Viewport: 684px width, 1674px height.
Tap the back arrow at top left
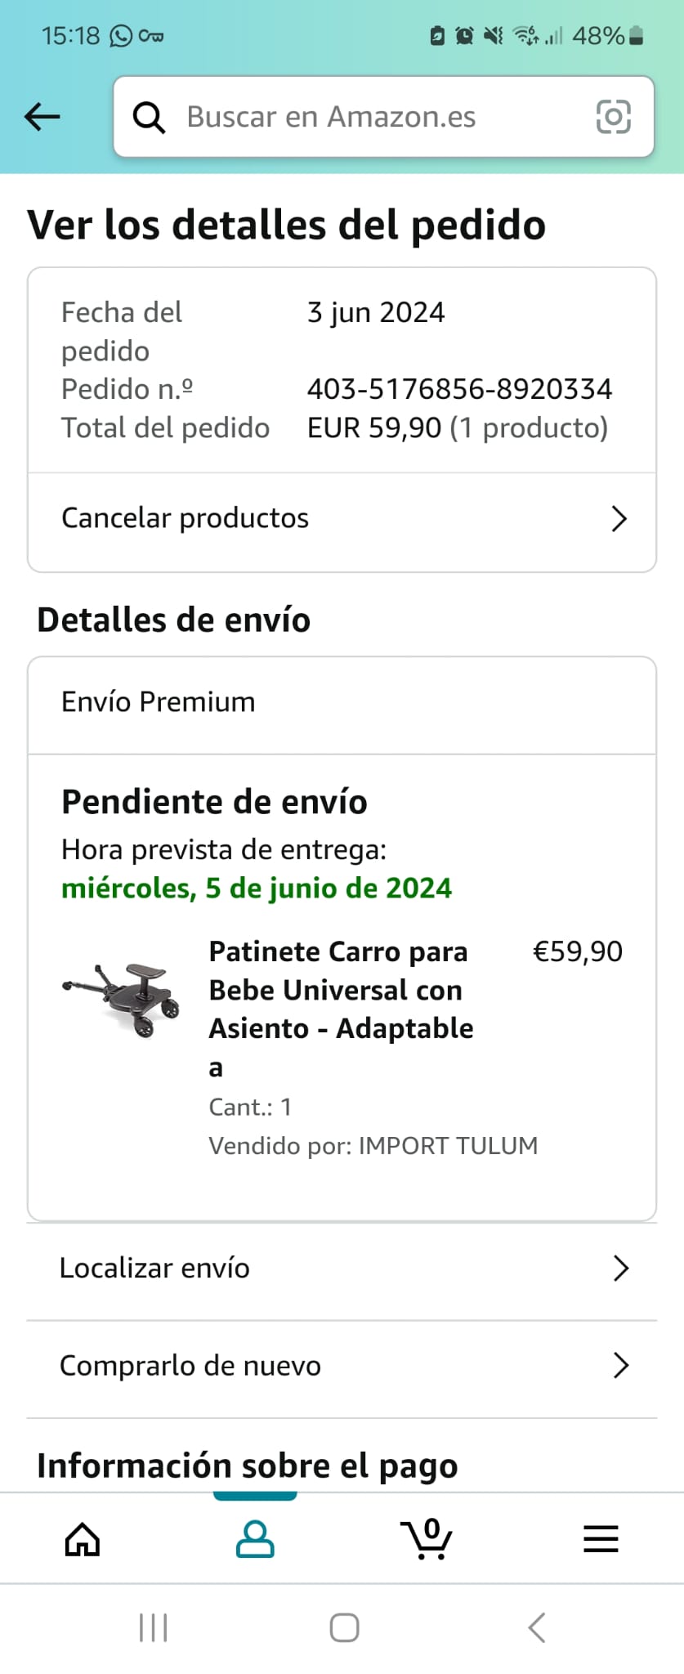(42, 117)
